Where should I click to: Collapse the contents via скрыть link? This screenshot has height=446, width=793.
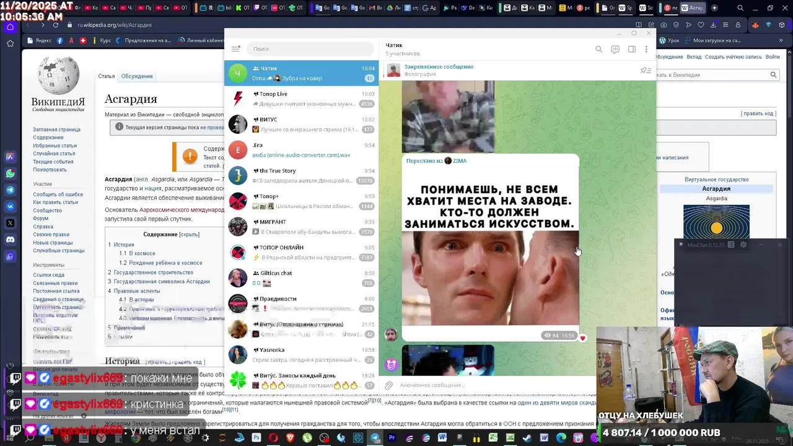point(189,235)
